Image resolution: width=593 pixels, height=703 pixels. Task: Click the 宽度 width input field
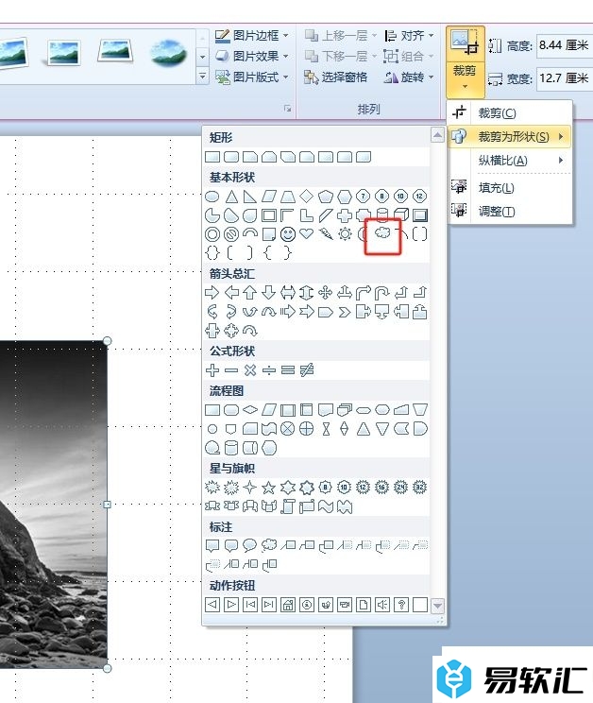565,78
